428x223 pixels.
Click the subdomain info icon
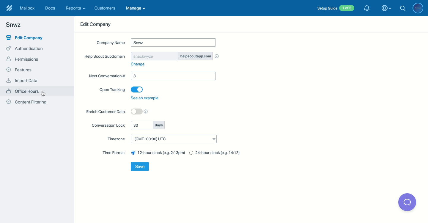(x=217, y=56)
